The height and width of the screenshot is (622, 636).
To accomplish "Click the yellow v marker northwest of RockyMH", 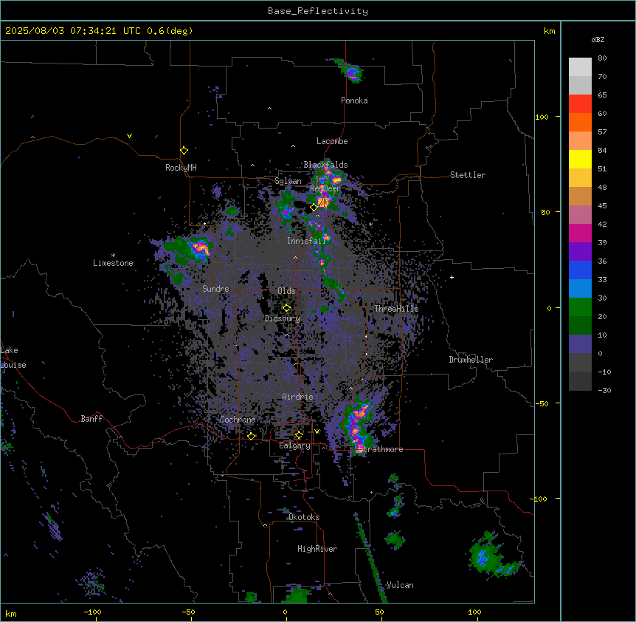I will (129, 136).
